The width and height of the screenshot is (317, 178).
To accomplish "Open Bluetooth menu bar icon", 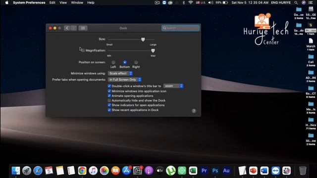I will [x=184, y=2].
